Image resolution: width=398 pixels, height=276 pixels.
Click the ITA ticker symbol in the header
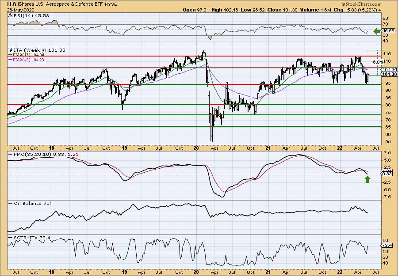pos(11,4)
